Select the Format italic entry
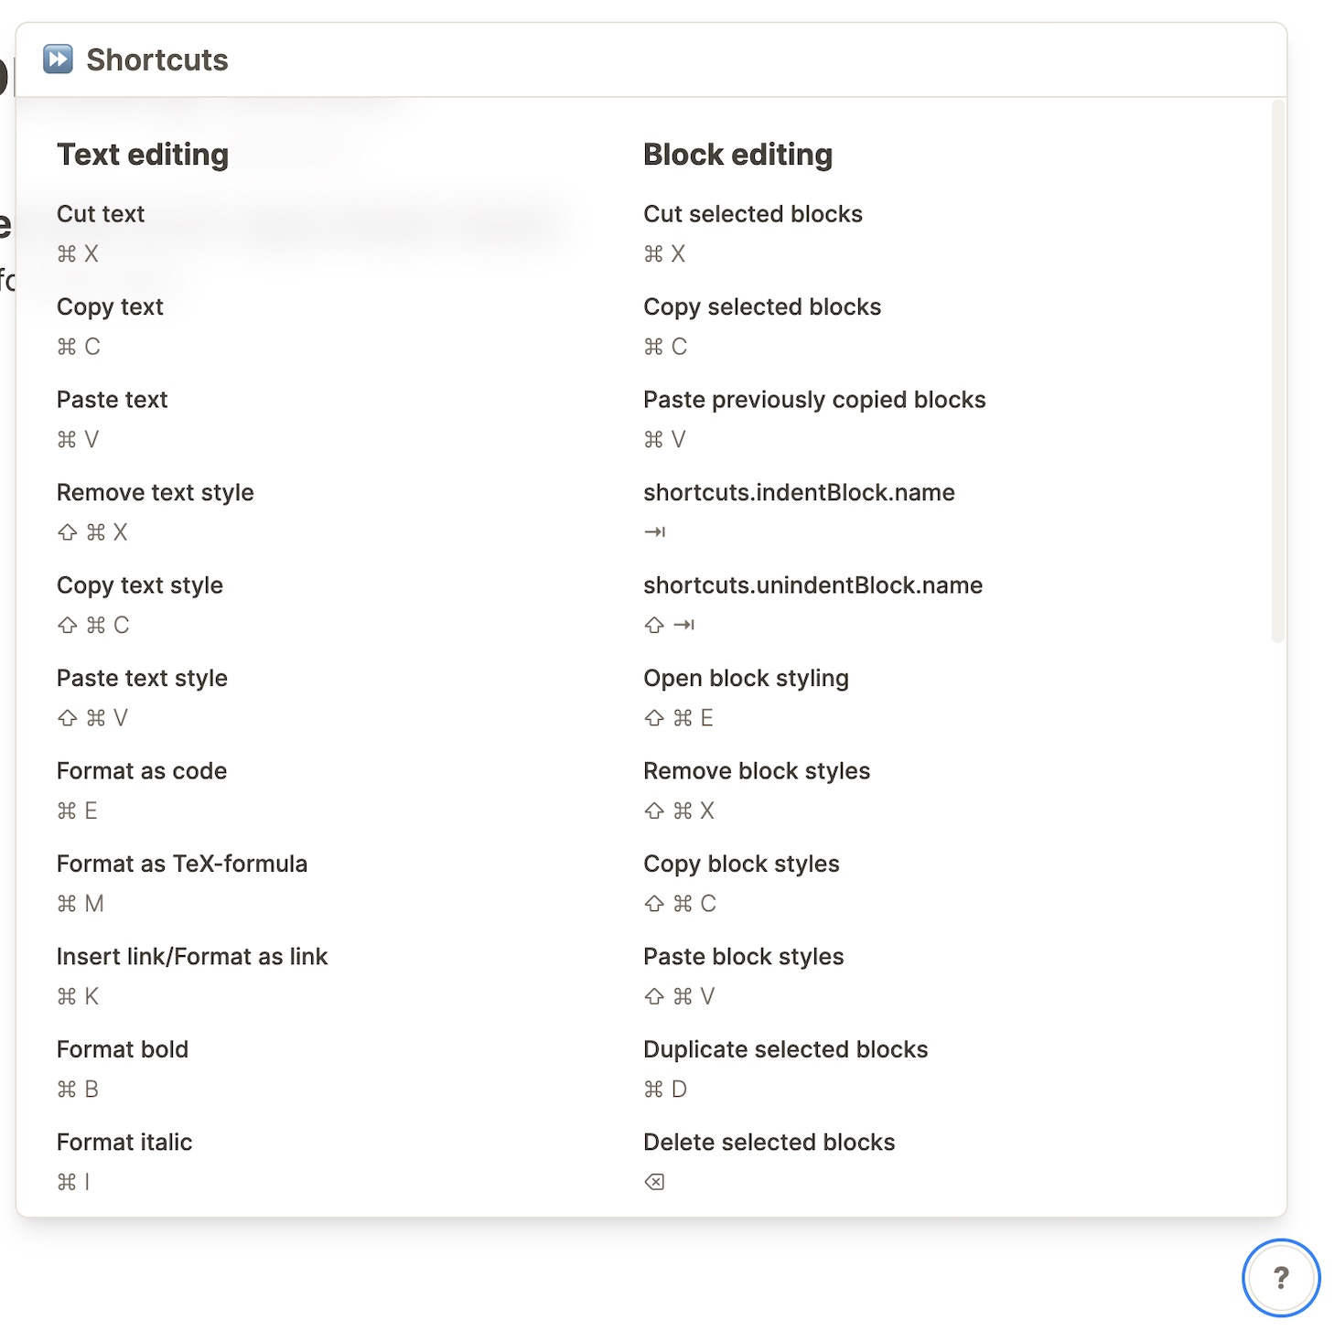 click(124, 1143)
